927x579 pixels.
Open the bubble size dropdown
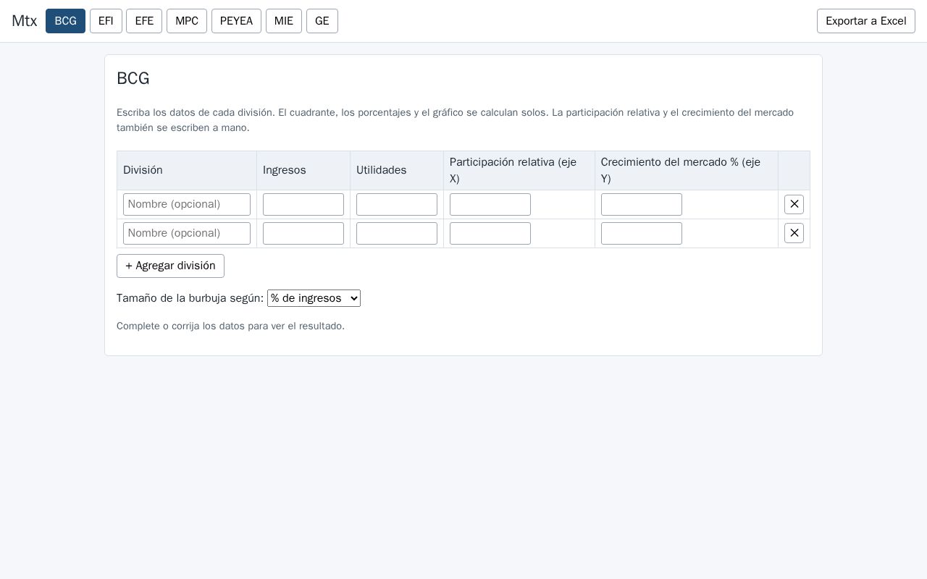point(314,298)
